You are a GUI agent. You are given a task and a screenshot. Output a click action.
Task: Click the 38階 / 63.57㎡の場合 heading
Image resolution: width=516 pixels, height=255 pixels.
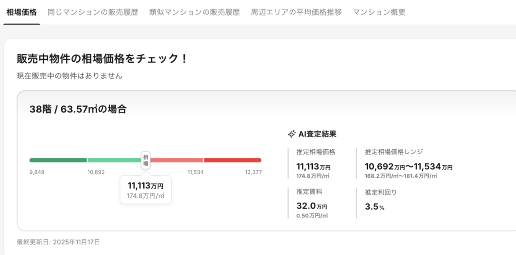tap(78, 109)
